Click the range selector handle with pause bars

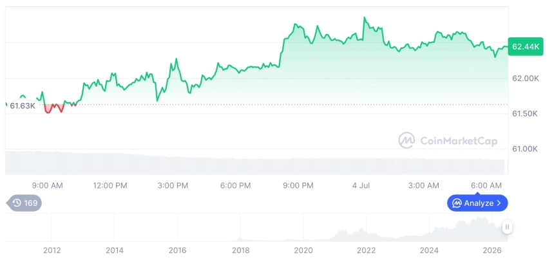point(507,227)
